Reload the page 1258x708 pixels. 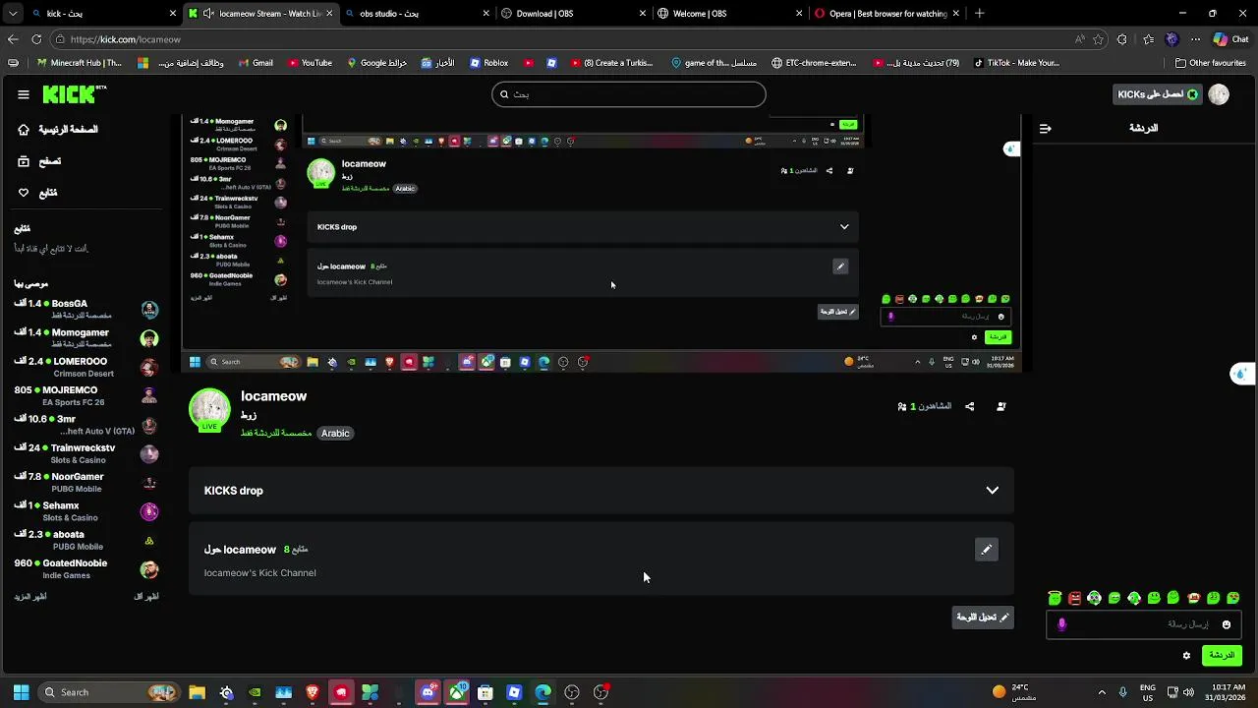[36, 39]
